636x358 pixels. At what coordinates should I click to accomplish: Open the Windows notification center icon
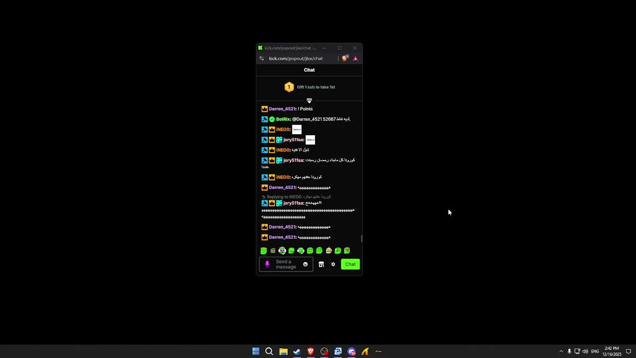pos(628,352)
